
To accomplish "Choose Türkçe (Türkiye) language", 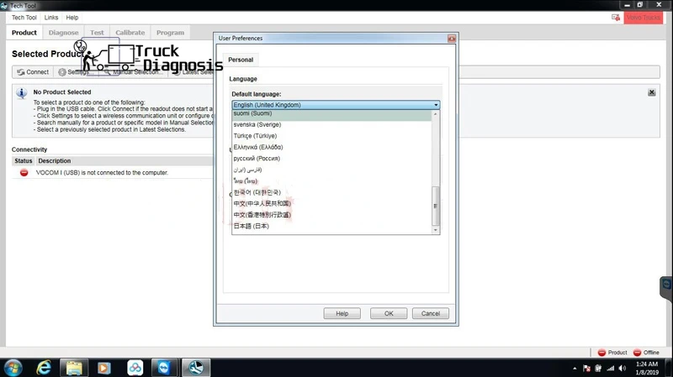I will [331, 136].
